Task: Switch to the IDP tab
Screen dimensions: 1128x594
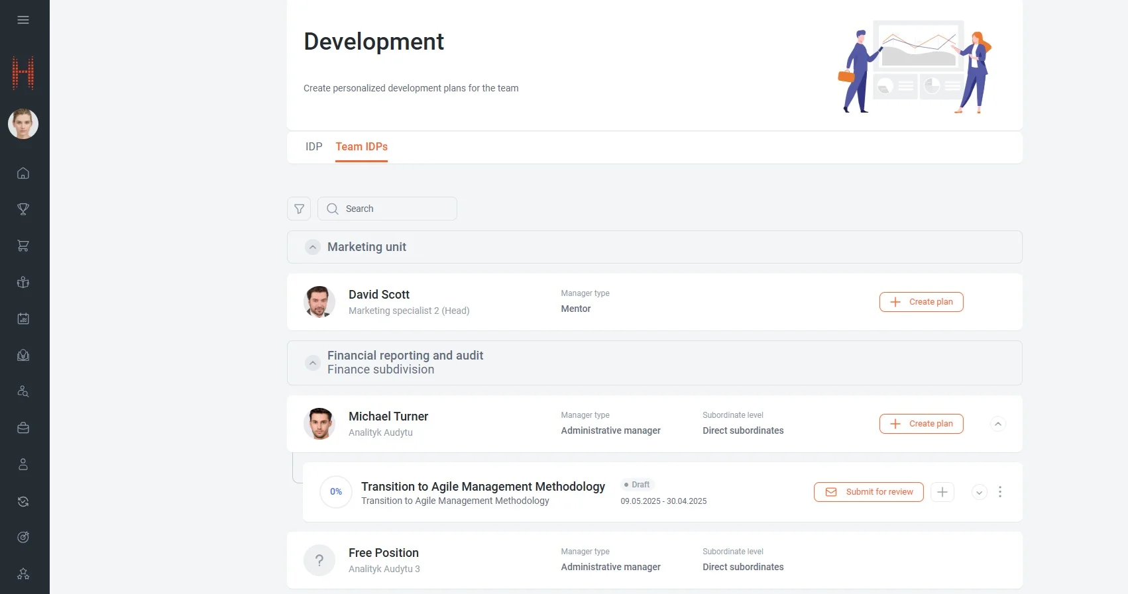Action: [x=313, y=147]
